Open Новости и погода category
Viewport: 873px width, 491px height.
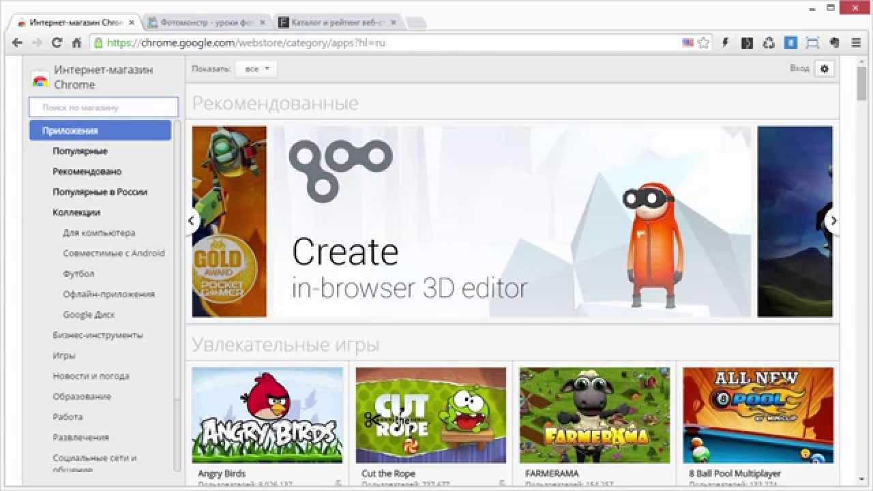point(91,376)
